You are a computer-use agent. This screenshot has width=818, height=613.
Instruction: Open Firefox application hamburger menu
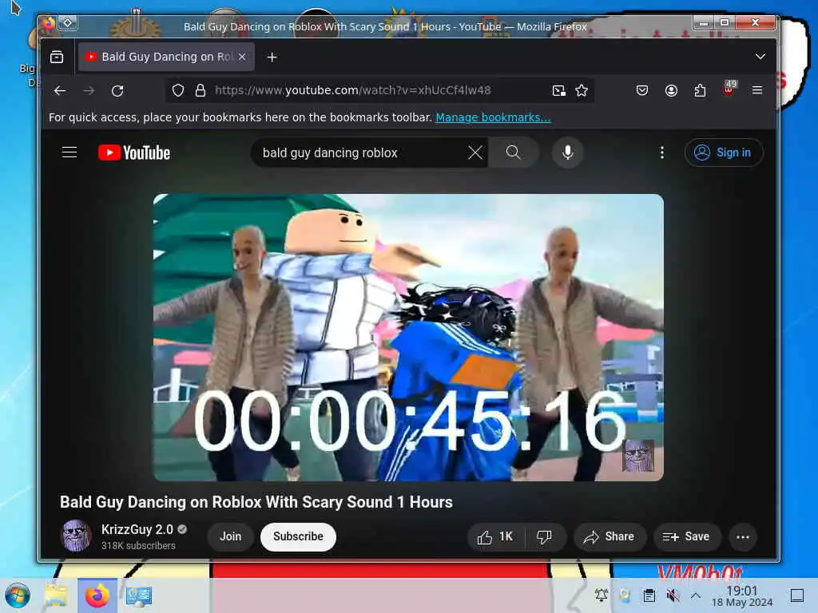757,90
